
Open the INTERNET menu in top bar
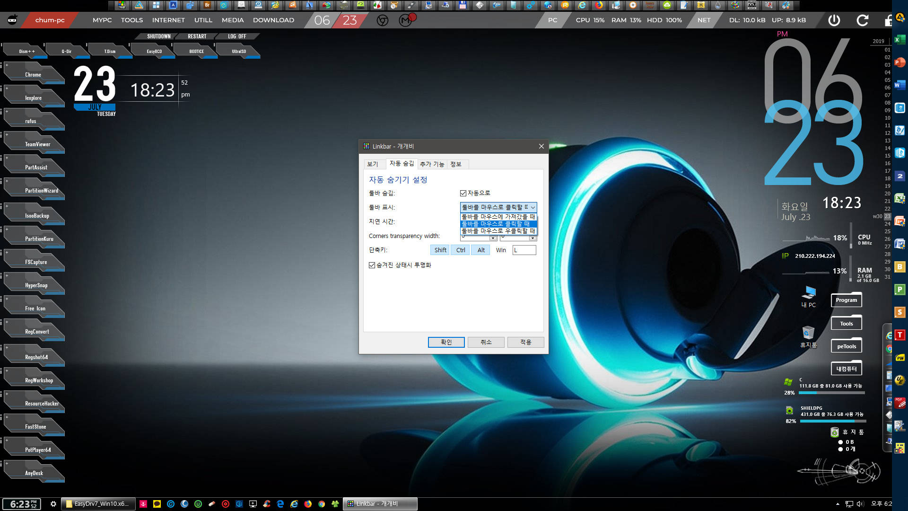pyautogui.click(x=168, y=20)
